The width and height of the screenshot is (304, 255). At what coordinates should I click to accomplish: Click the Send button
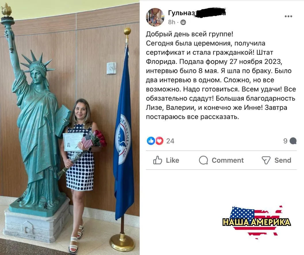coord(276,160)
